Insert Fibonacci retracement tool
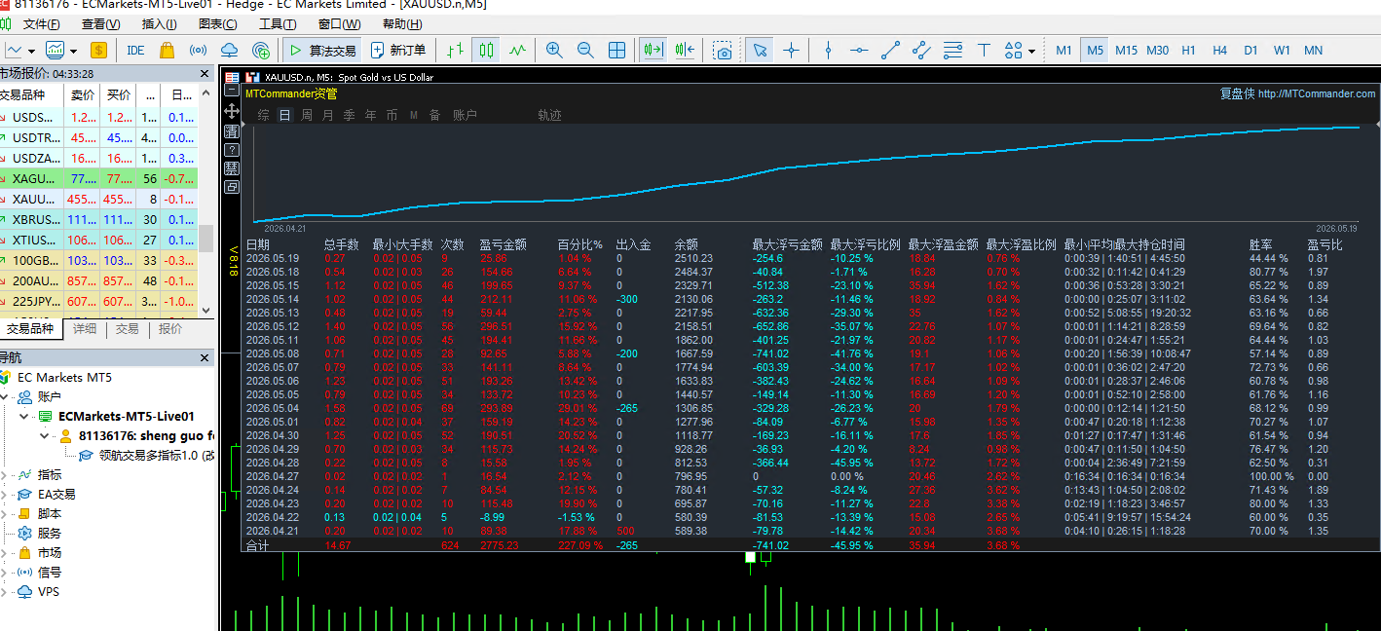The width and height of the screenshot is (1381, 631). [x=953, y=50]
